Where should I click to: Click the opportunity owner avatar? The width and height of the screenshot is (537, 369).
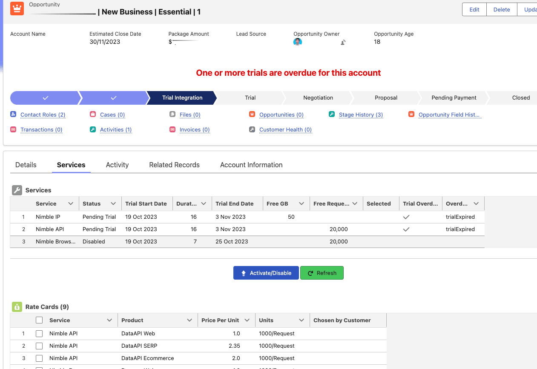point(298,42)
